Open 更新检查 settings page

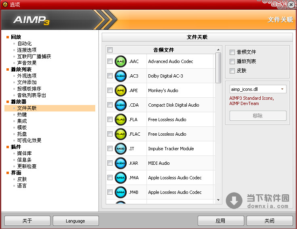[x=27, y=166]
